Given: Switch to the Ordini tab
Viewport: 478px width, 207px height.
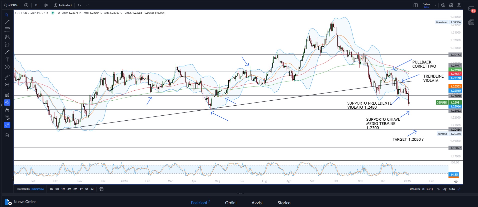Looking at the screenshot, I should click(x=231, y=203).
